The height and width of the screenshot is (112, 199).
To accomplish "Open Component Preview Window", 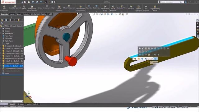I will [x=32, y=8].
